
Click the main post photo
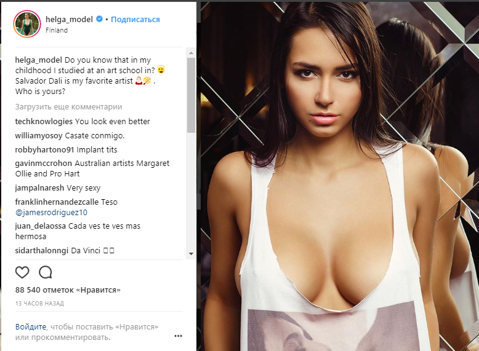pos(340,176)
